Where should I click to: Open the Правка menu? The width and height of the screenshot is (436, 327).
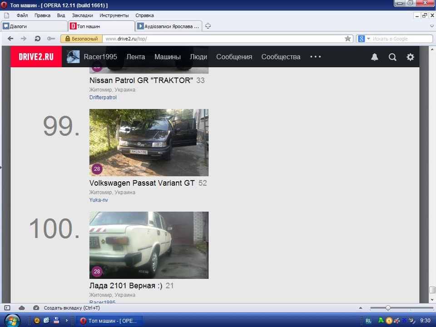42,15
